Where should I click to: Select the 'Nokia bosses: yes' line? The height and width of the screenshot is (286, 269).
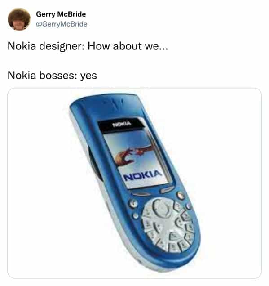52,76
